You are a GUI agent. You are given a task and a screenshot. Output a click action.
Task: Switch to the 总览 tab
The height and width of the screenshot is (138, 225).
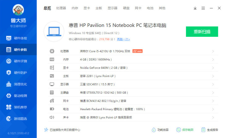click(47, 8)
